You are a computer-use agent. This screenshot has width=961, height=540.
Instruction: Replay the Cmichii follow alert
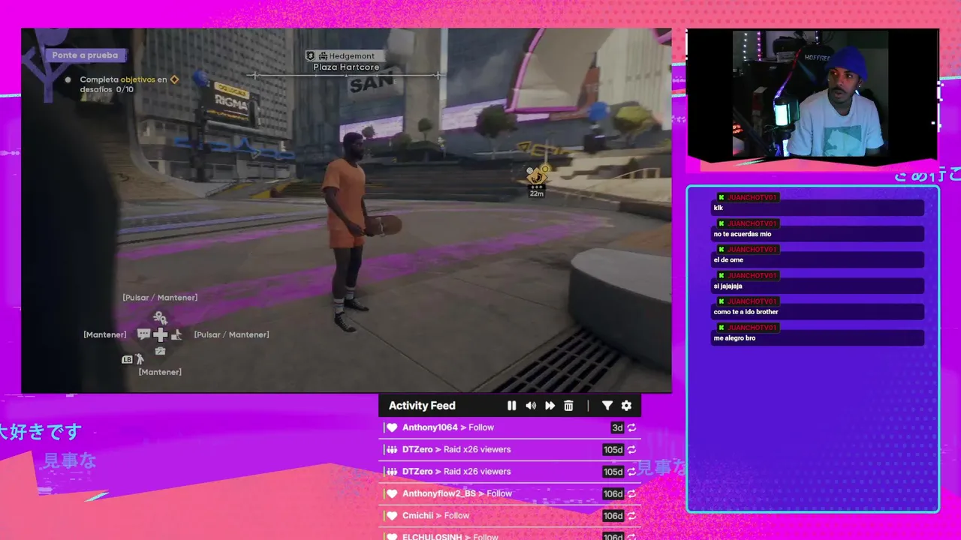point(632,516)
